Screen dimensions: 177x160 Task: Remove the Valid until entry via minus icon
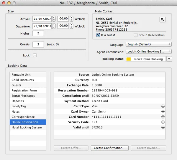(x=163, y=127)
